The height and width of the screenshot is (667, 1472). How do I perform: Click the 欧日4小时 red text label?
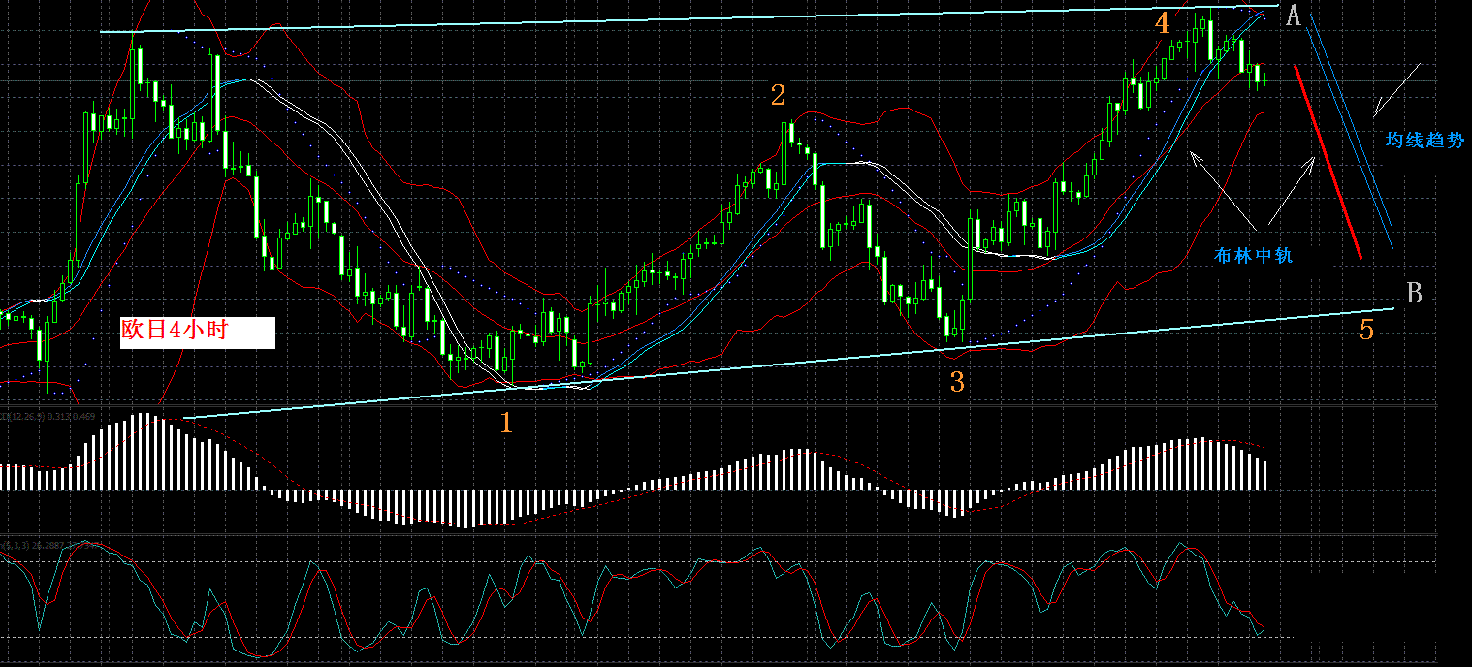198,333
